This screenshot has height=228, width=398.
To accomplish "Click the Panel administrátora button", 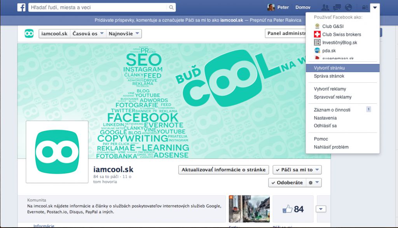I will pos(286,33).
